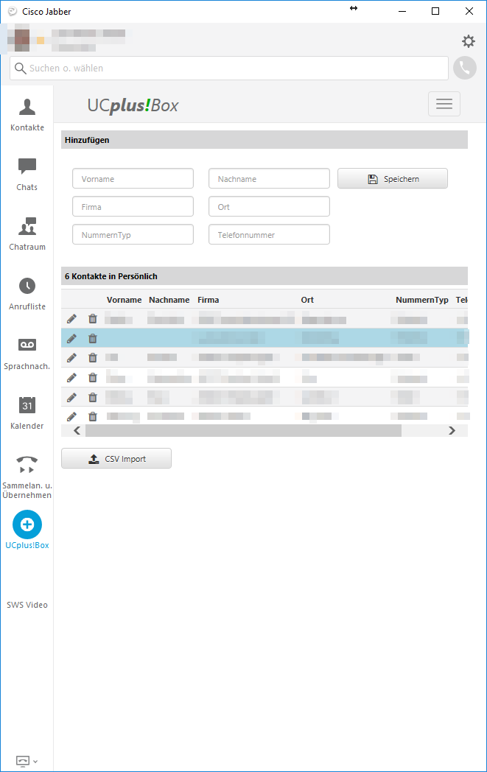Select the UCplus!Box plus icon

point(27,524)
